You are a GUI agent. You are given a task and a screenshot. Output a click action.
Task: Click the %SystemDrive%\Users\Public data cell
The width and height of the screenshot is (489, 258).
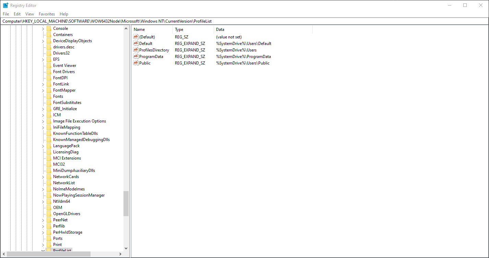tap(243, 63)
